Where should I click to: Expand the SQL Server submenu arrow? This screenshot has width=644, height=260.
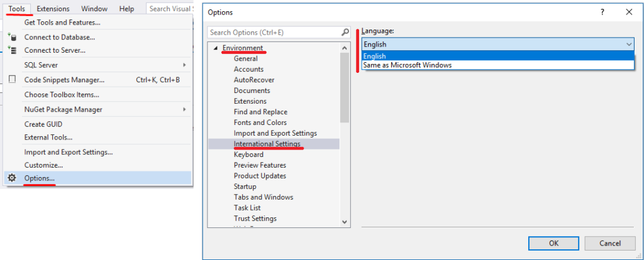[x=184, y=65]
